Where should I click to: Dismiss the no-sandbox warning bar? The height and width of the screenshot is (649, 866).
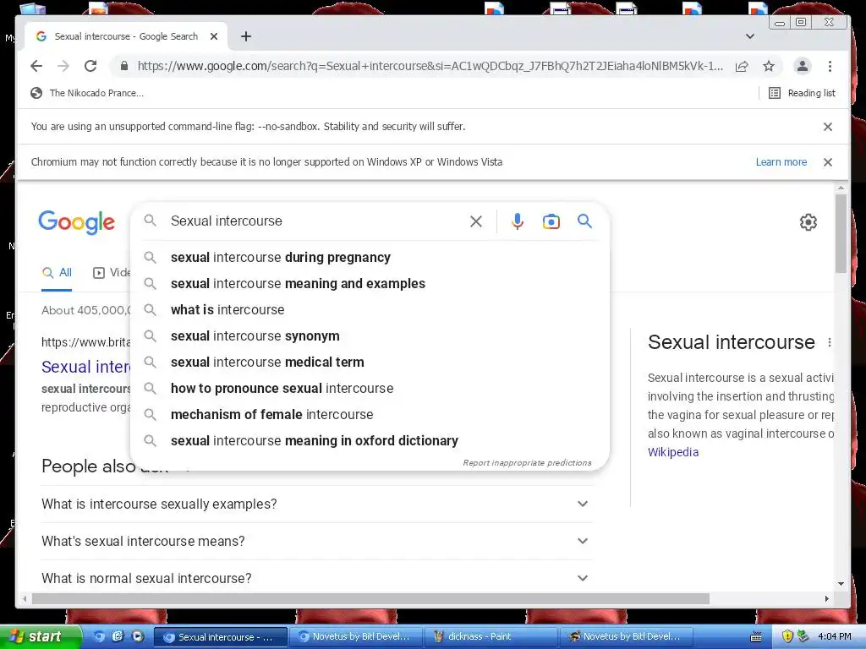click(x=828, y=127)
